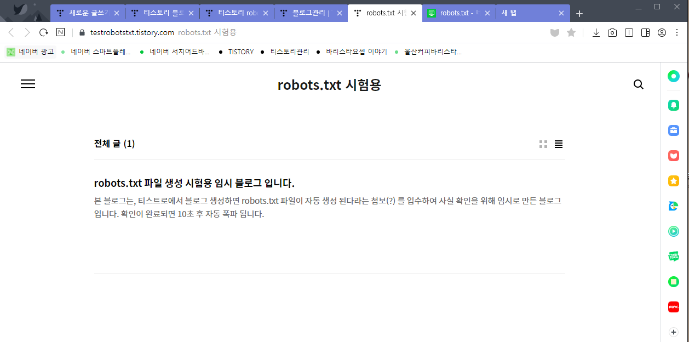The image size is (689, 342).
Task: Switch to the '새 탭' tab
Action: (533, 13)
